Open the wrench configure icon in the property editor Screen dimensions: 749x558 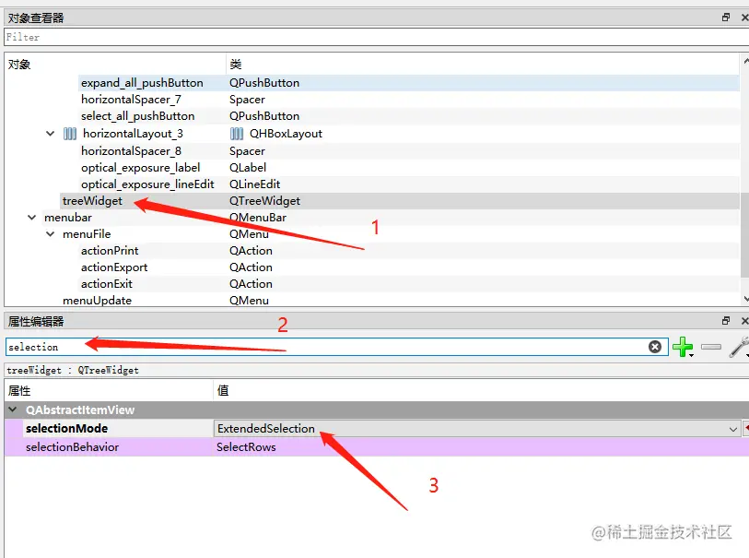(739, 347)
